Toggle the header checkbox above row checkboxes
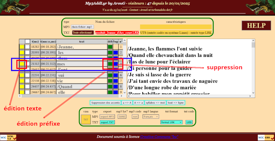Image resolution: width=275 pixels, height=141 pixels. pyautogui.click(x=27, y=41)
